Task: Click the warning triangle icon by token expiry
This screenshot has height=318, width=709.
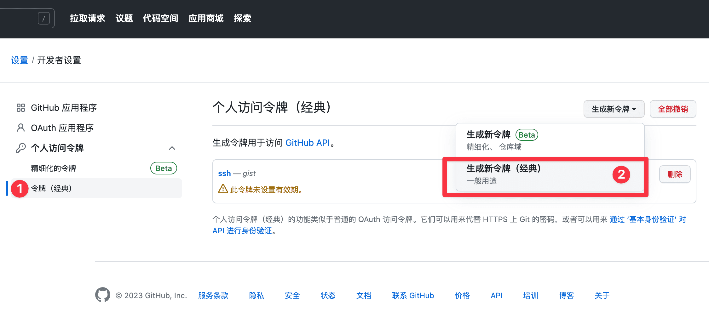Action: click(x=223, y=189)
